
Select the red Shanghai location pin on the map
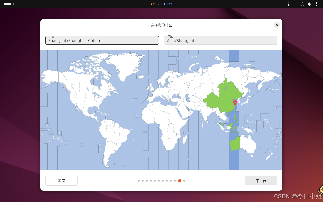[x=234, y=103]
